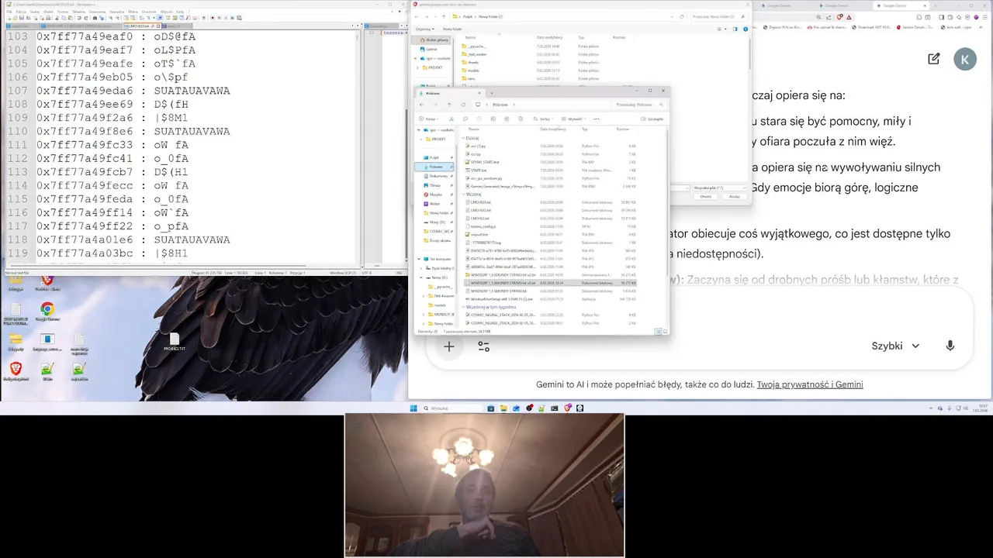Click the Cut scissors icon in Pobrane toolbar
Image resolution: width=993 pixels, height=558 pixels.
(x=452, y=119)
